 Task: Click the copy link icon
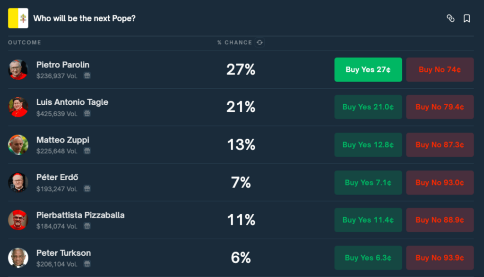click(450, 18)
